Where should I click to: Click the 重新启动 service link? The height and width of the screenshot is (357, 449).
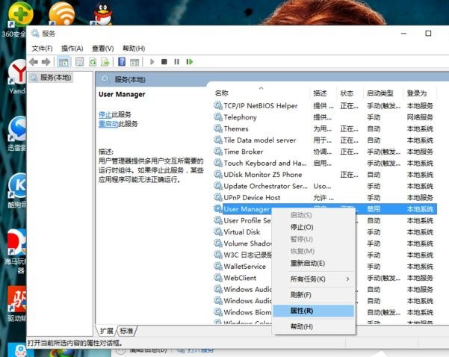point(107,124)
